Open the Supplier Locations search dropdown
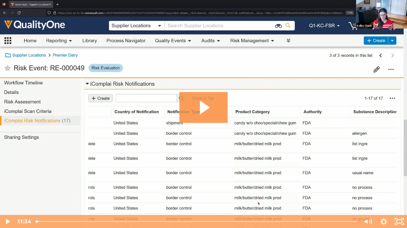This screenshot has height=228, width=407. pyautogui.click(x=136, y=26)
